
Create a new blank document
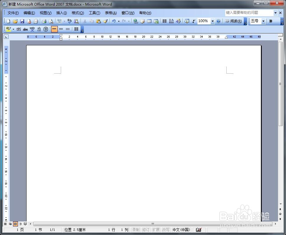point(8,21)
